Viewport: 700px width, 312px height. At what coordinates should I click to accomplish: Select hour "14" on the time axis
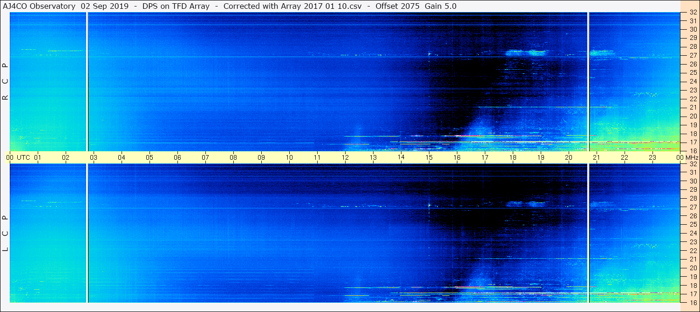point(401,157)
